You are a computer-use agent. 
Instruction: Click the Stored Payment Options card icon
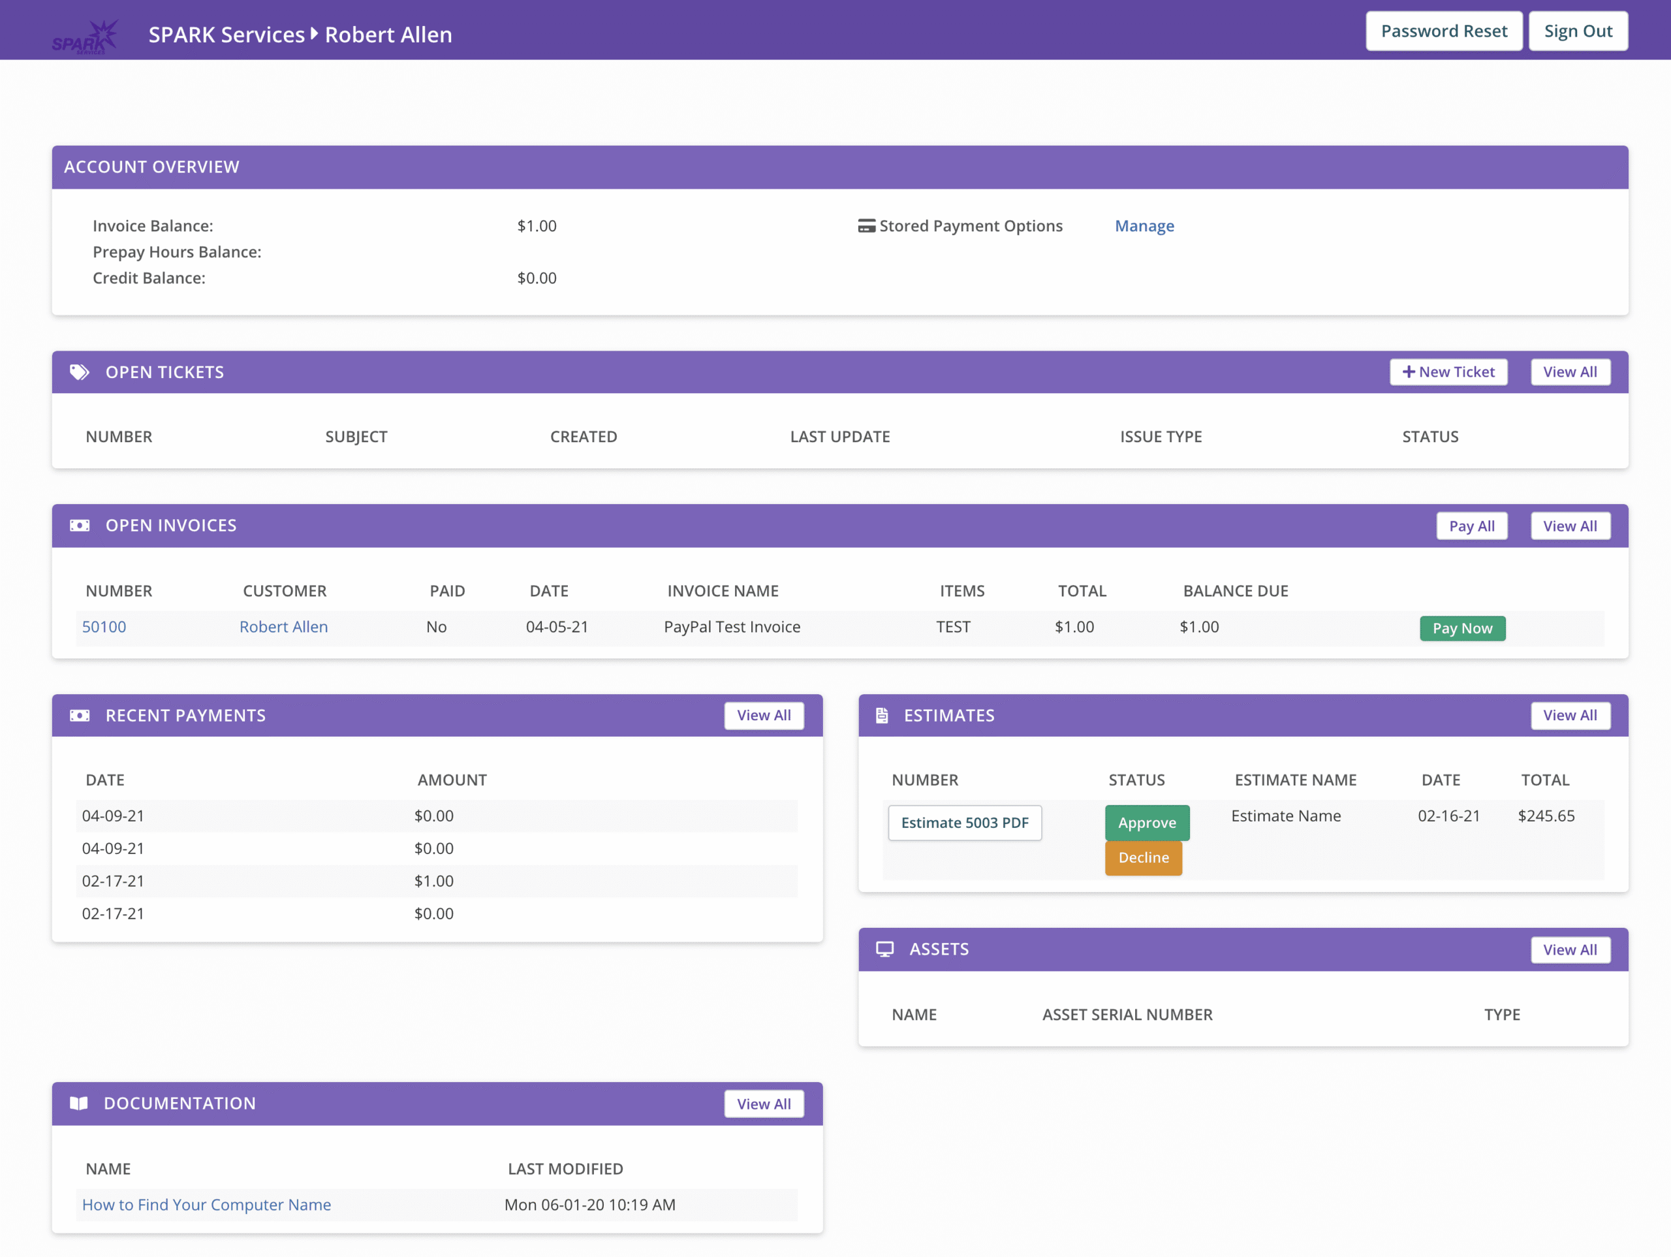click(x=866, y=226)
